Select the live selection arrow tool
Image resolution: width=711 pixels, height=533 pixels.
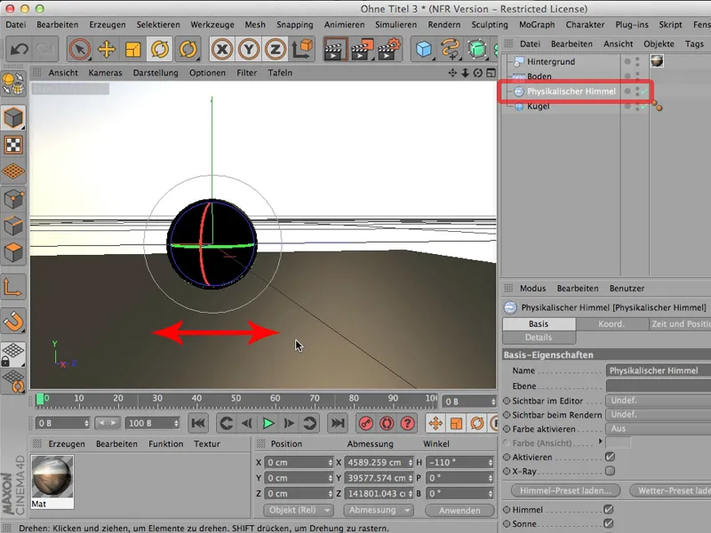click(79, 49)
